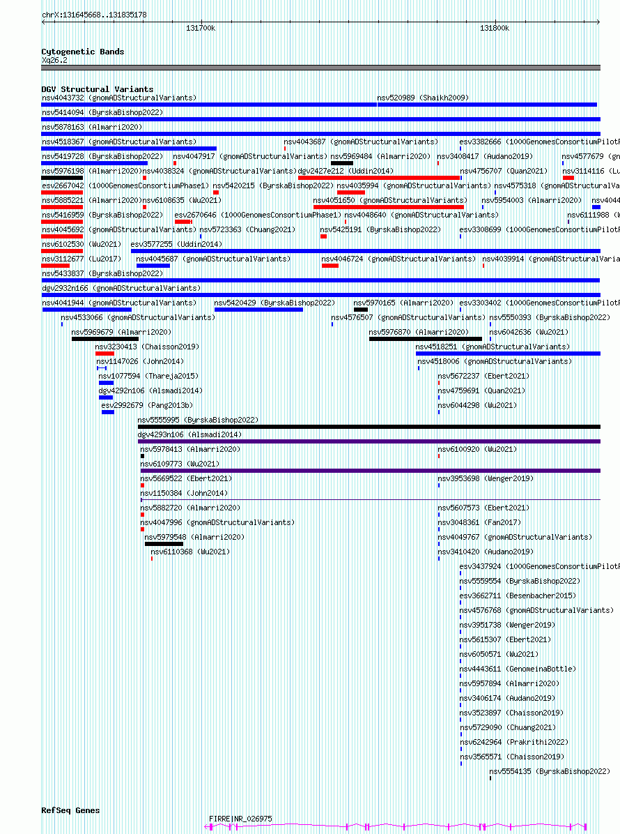Click dgv4292n106 (Alsmadi2014) label
Screen dimensions: 620x834
click(150, 391)
